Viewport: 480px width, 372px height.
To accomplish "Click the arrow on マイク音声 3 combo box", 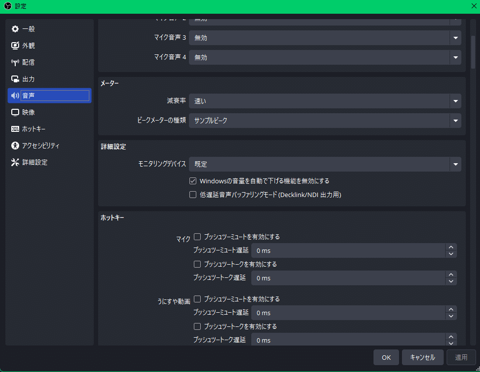I will click(455, 38).
